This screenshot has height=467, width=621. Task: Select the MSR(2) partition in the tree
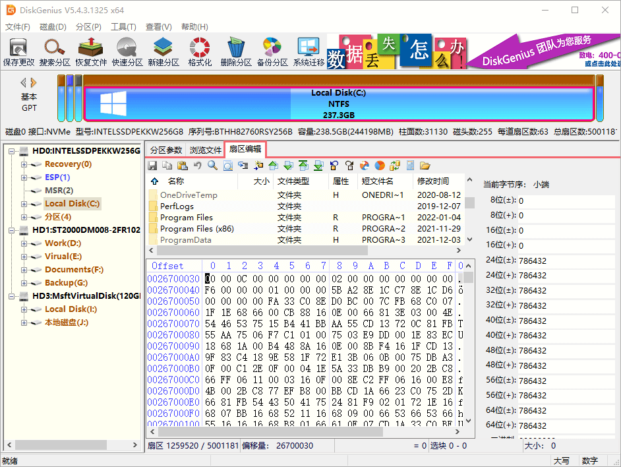click(59, 191)
